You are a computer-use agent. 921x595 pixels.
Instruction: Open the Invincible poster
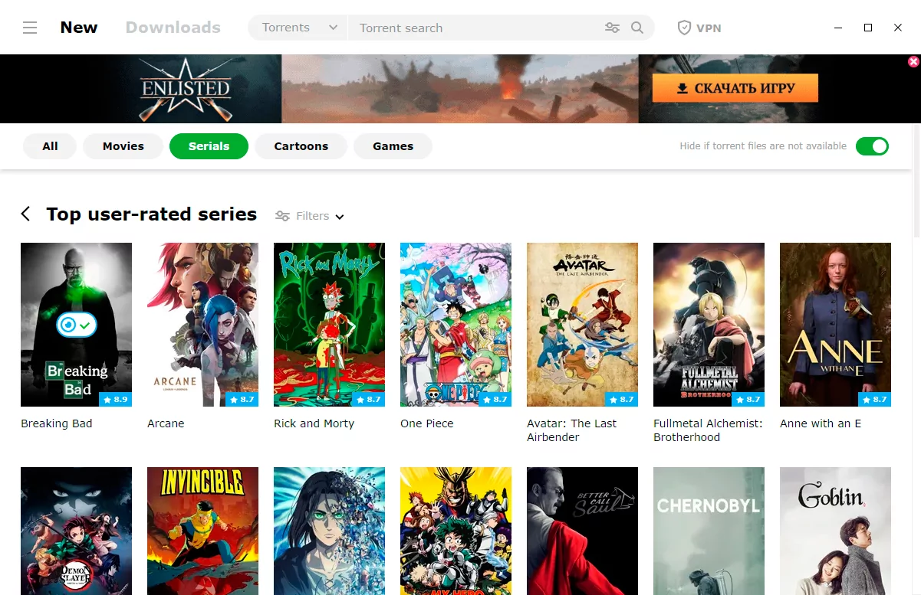202,531
